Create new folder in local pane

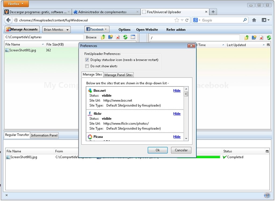(110, 37)
